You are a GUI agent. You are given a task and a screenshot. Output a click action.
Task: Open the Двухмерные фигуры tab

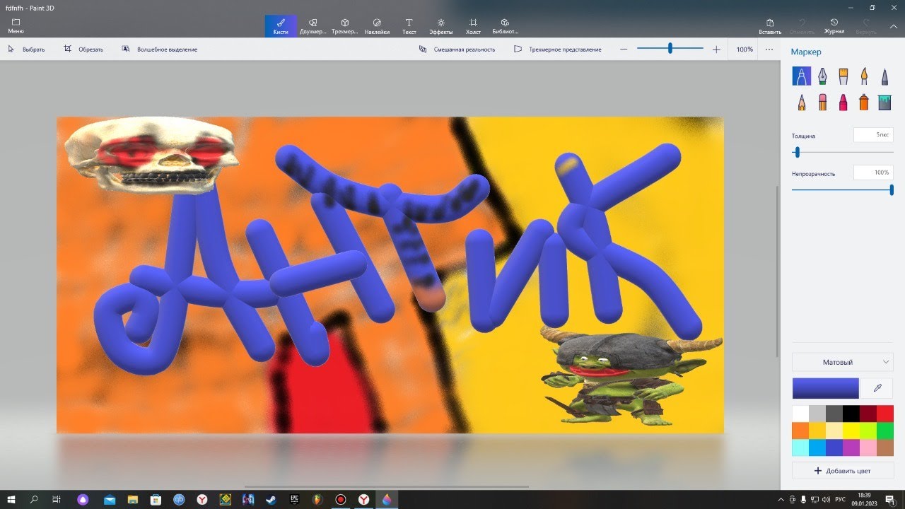313,26
